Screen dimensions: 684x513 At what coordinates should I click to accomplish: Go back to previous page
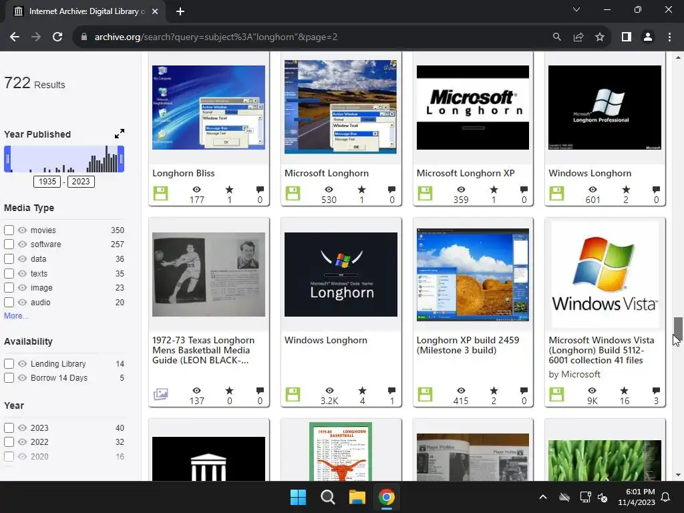tap(15, 37)
